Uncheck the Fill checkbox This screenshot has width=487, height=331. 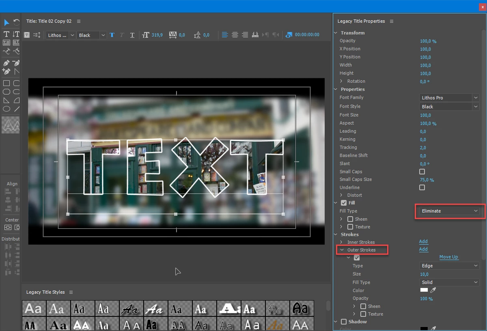(344, 203)
